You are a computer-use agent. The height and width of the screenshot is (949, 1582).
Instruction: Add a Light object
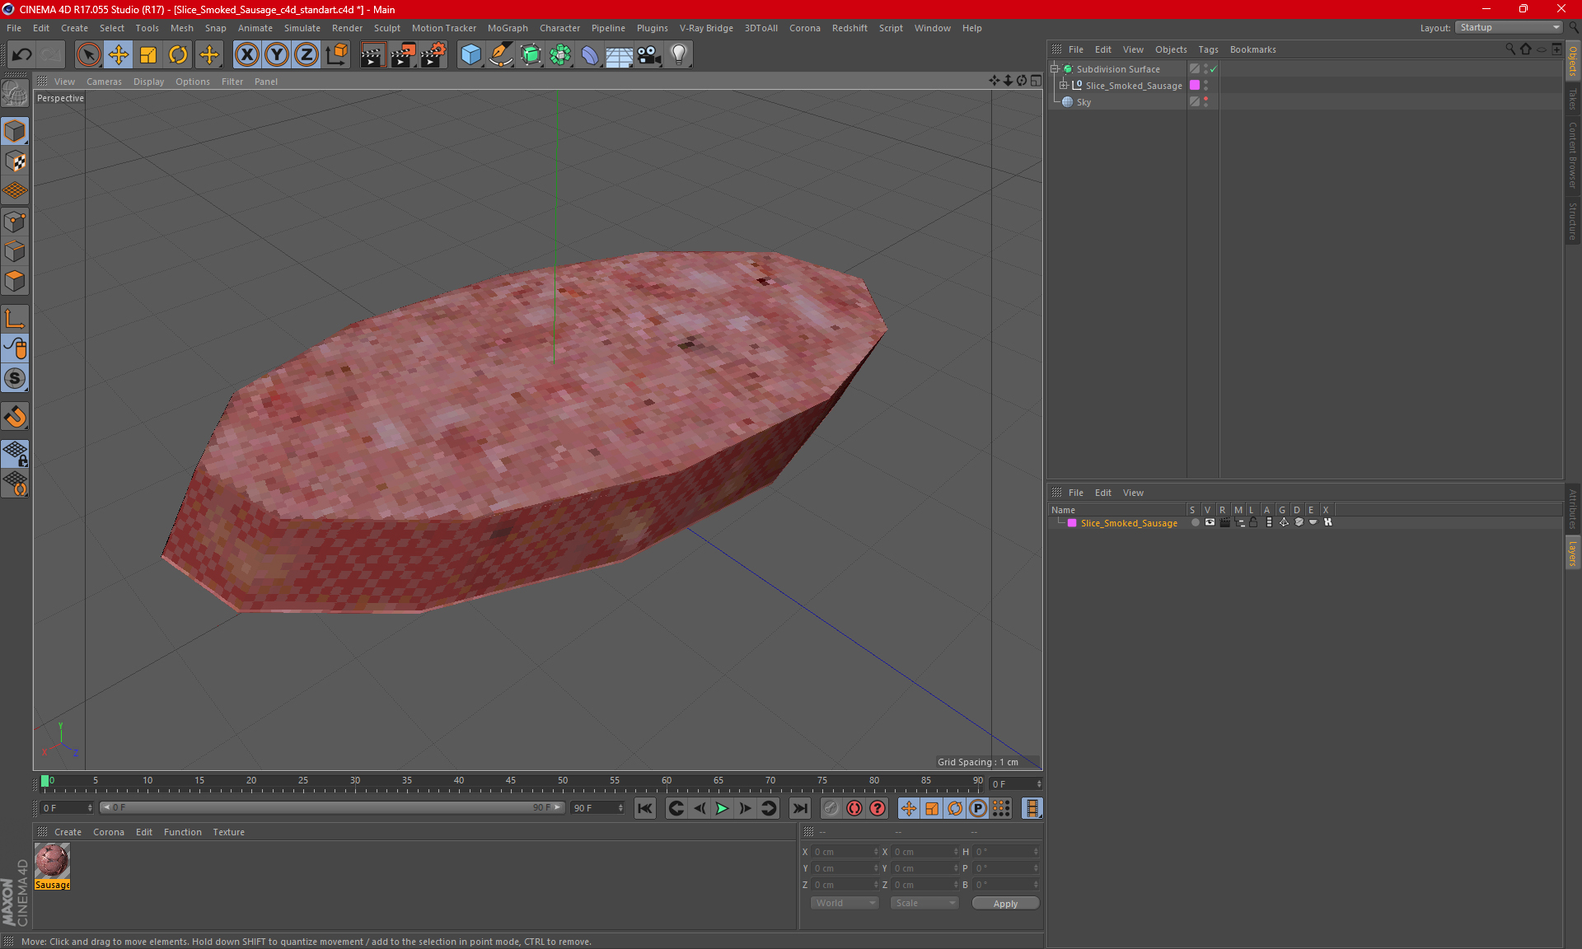[x=679, y=55]
